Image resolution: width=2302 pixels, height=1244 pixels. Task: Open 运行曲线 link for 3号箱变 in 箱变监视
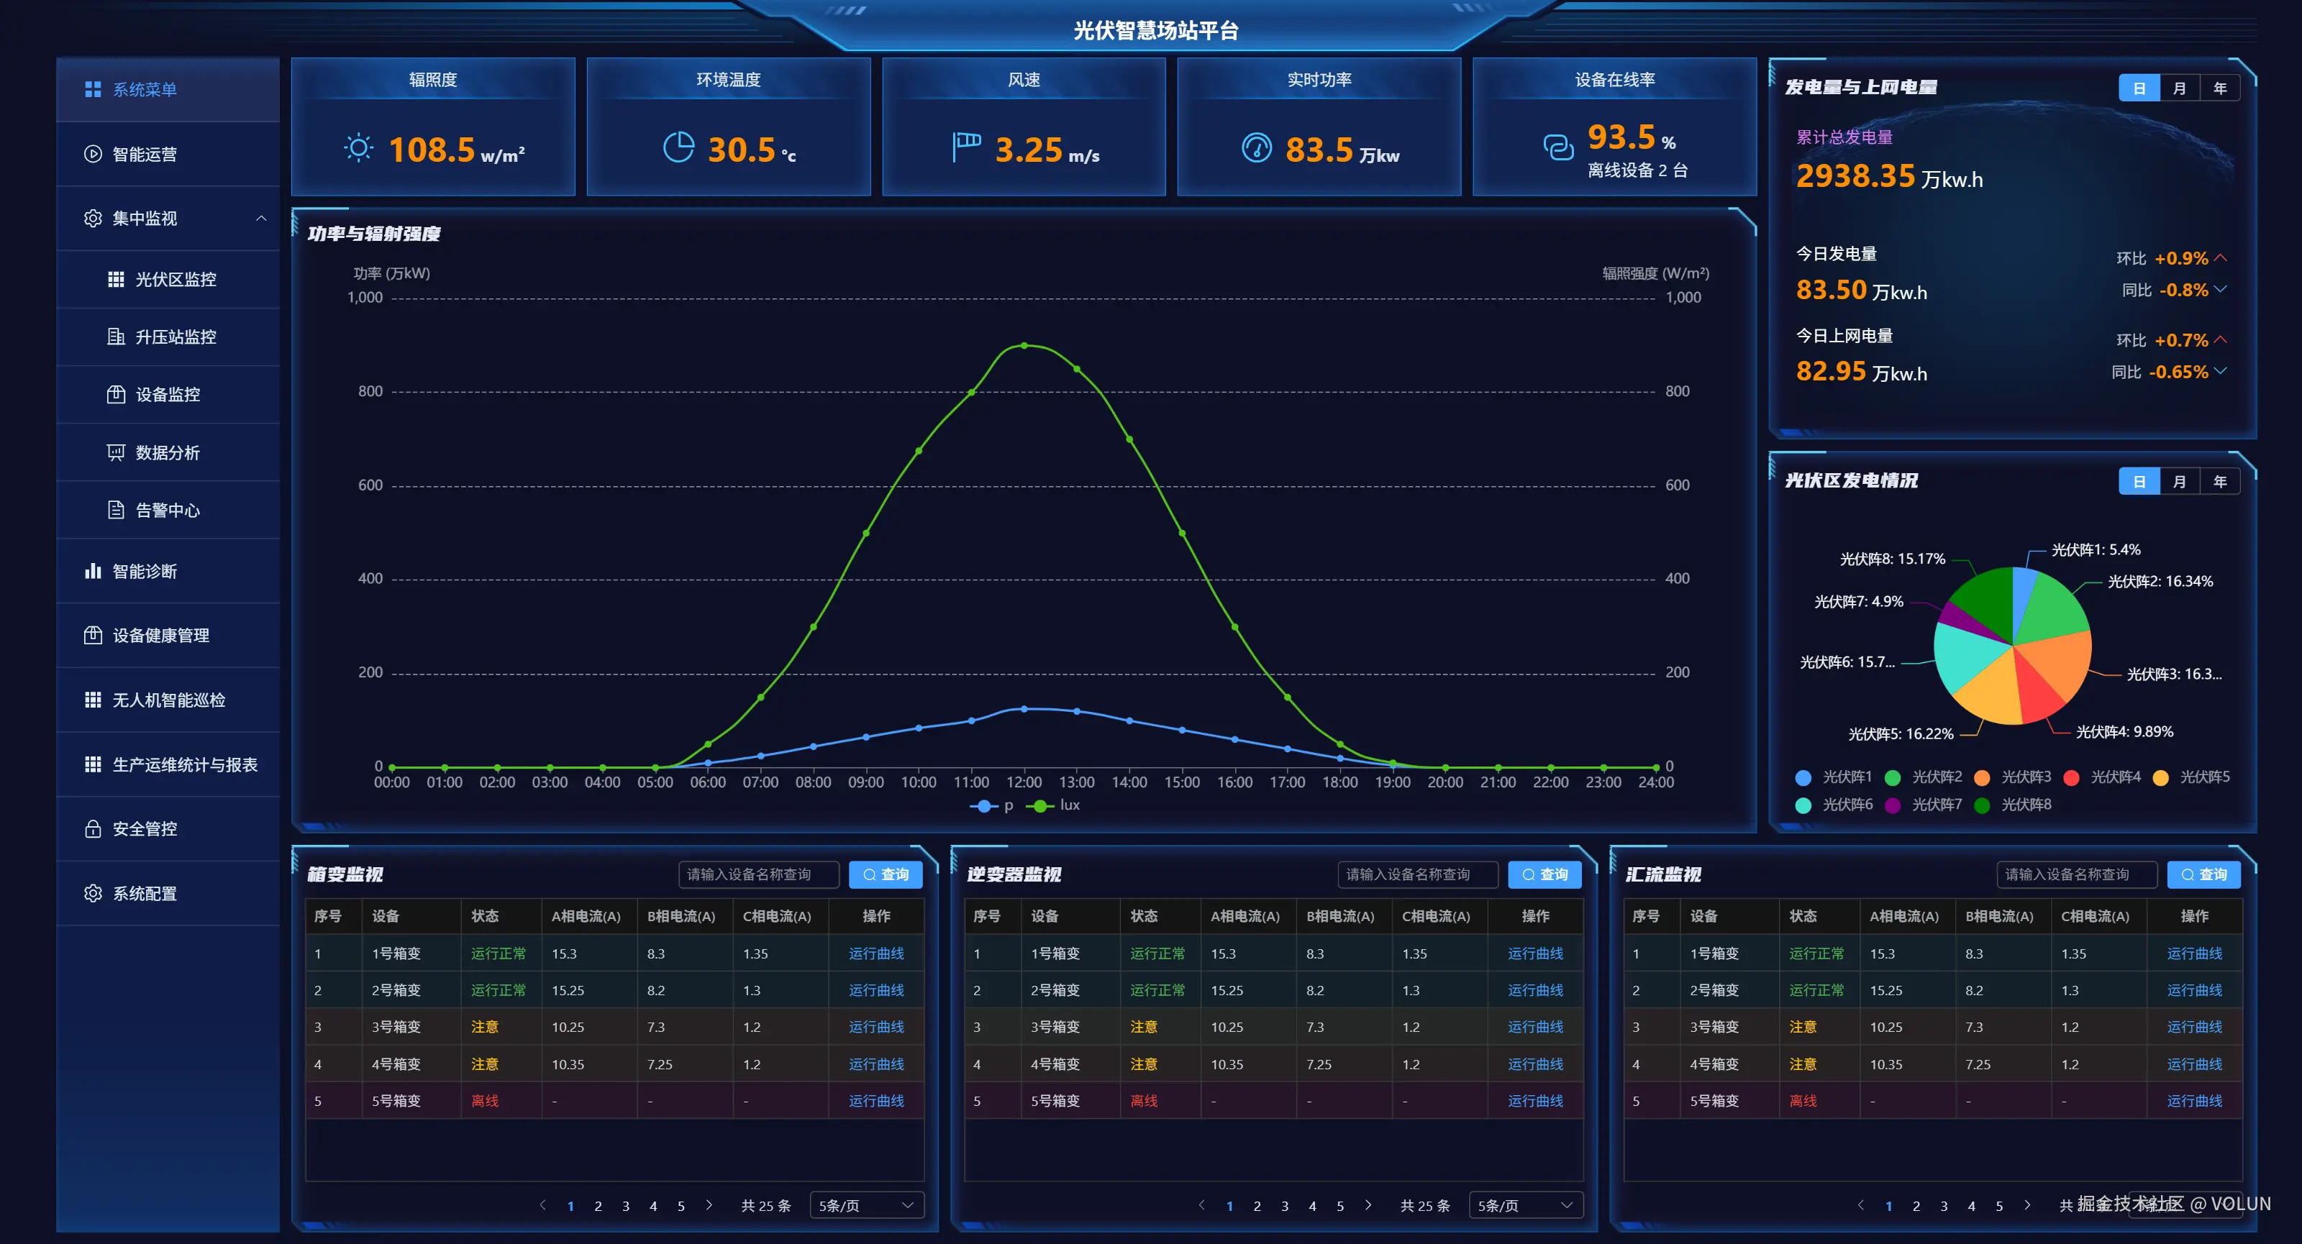875,1027
